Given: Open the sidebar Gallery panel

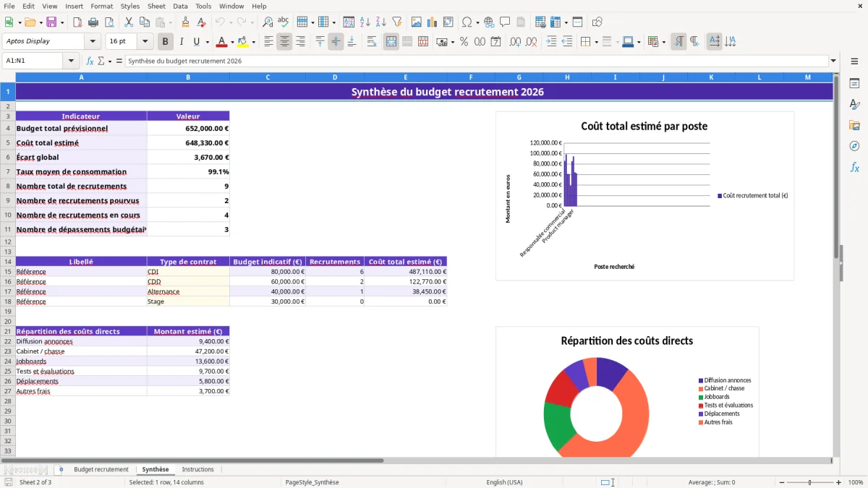Looking at the screenshot, I should pyautogui.click(x=854, y=125).
